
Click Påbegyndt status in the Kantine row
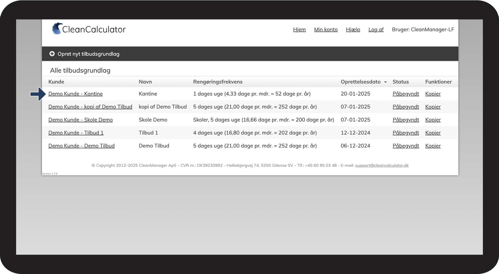(x=406, y=94)
